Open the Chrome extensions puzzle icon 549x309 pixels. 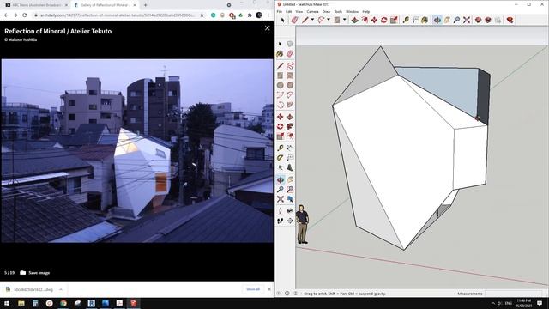tap(250, 15)
